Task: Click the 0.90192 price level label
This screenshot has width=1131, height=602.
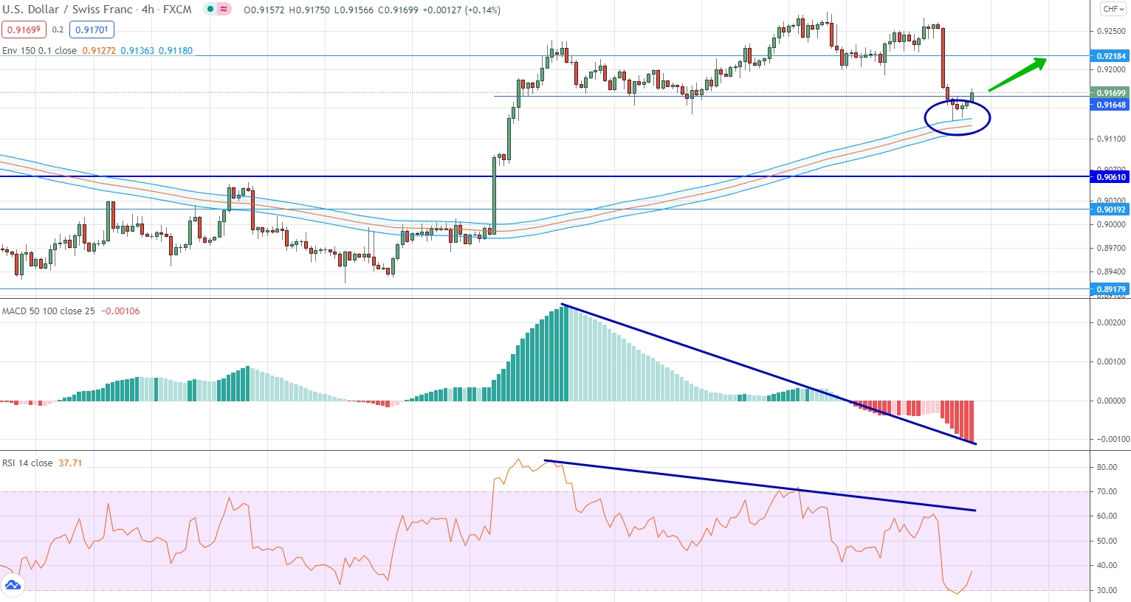Action: click(1110, 210)
